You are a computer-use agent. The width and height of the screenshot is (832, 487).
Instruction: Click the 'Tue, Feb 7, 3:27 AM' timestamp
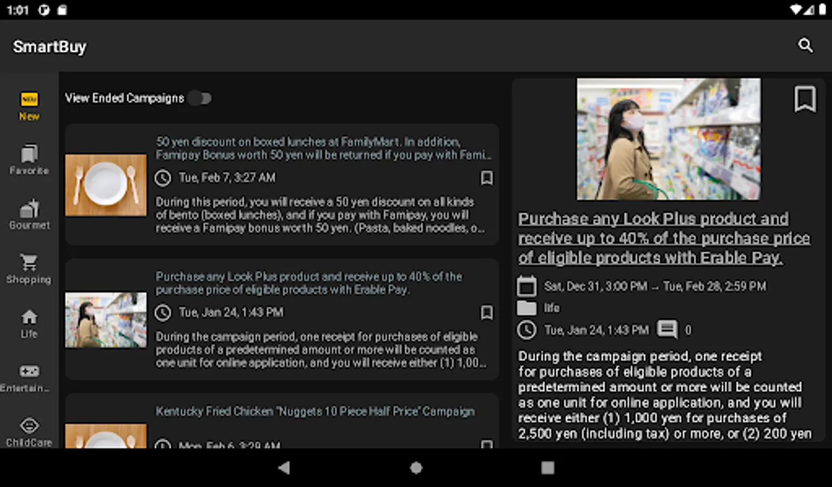click(x=227, y=177)
